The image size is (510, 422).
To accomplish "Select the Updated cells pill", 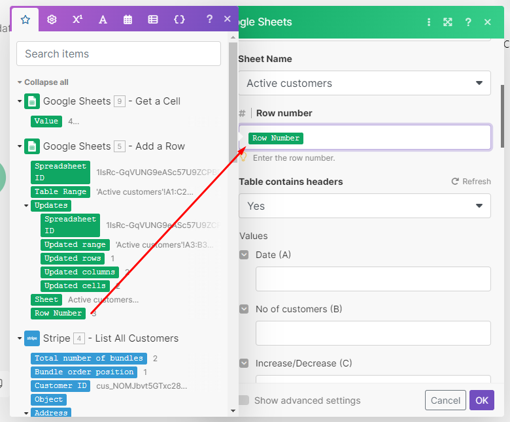I will point(75,286).
